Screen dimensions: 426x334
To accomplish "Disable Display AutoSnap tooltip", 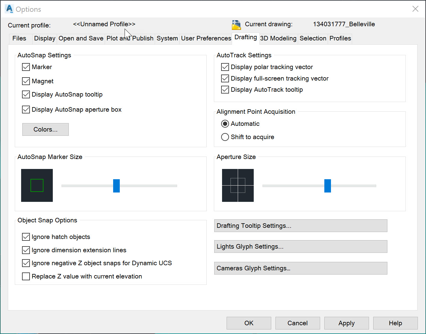I will click(x=26, y=94).
